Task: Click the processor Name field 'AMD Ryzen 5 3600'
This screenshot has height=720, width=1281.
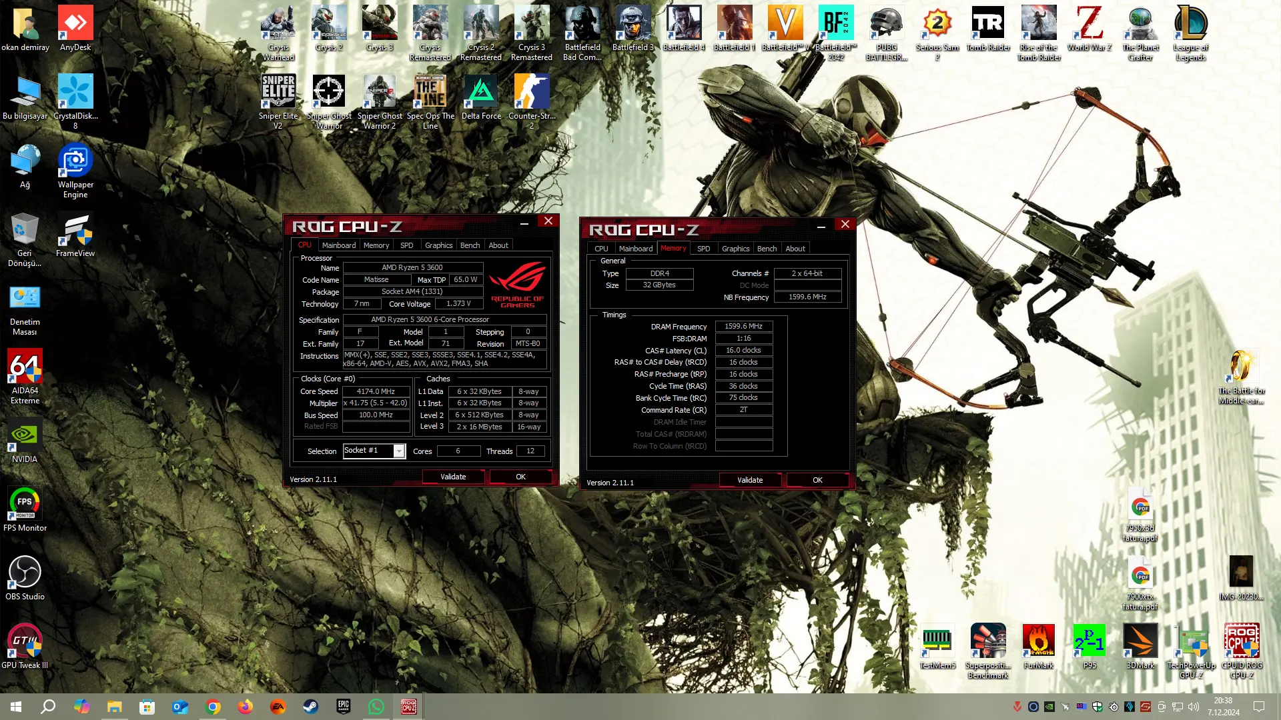Action: 412,268
